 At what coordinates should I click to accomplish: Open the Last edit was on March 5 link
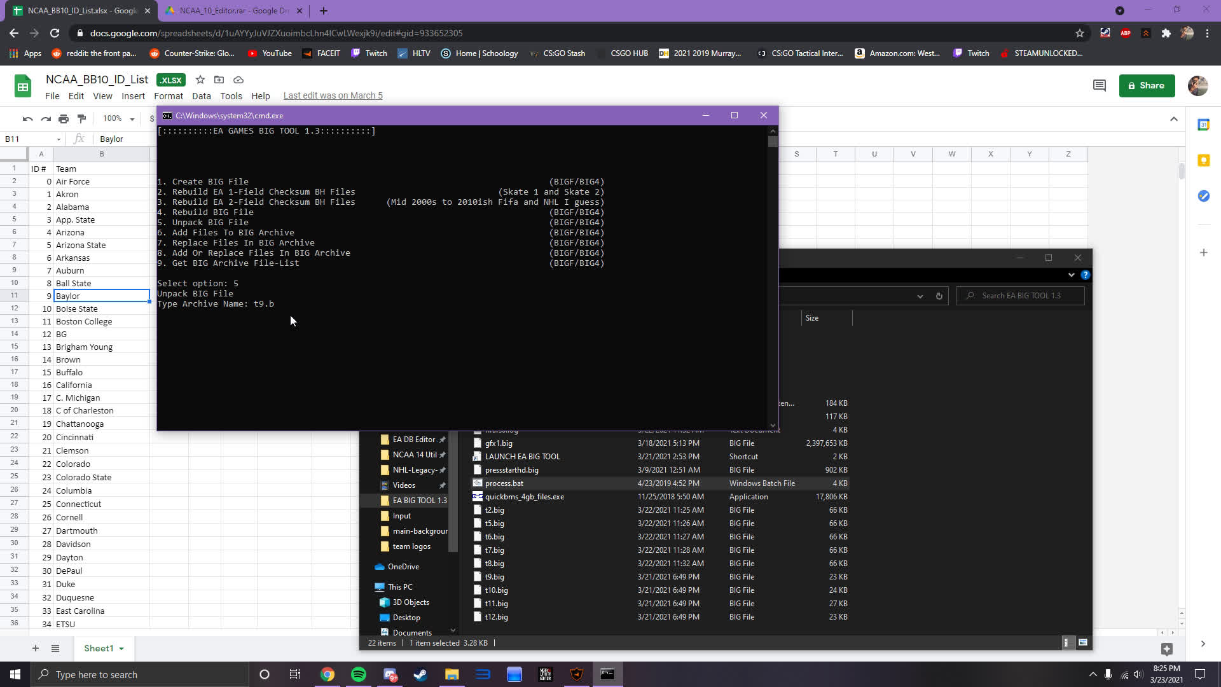333,96
